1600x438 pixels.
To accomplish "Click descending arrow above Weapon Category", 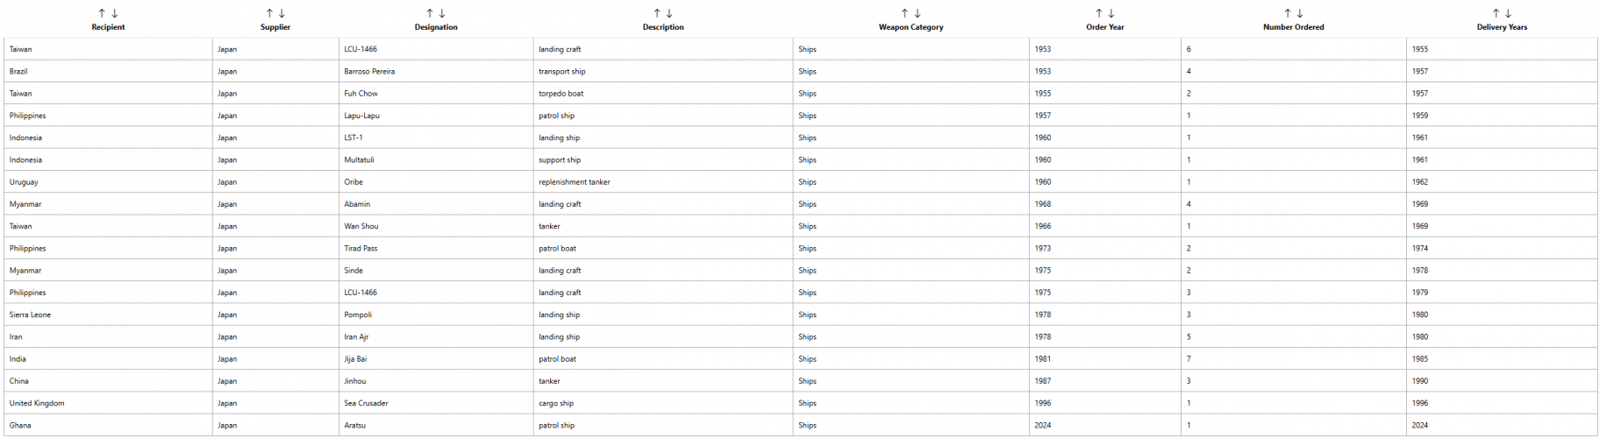I will [x=918, y=13].
